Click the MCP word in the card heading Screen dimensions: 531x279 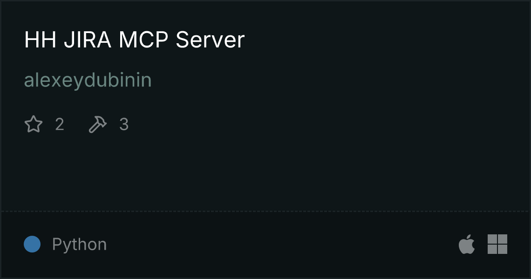click(x=143, y=40)
